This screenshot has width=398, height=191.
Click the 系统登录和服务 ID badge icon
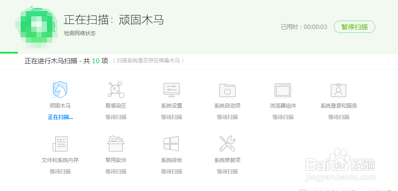339,90
